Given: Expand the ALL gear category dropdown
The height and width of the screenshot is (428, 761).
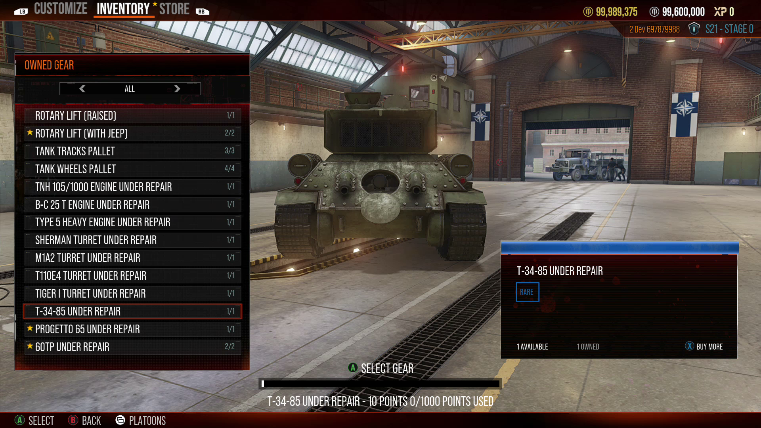Looking at the screenshot, I should coord(130,89).
